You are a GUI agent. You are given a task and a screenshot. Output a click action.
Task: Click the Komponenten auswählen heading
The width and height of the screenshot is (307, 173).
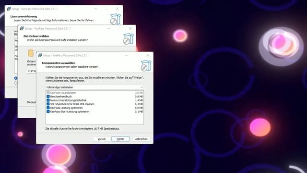(59, 63)
